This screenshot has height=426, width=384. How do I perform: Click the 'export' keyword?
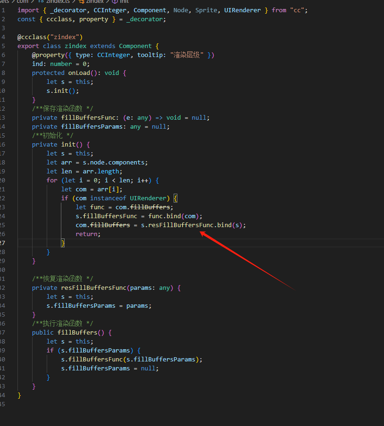pos(28,46)
